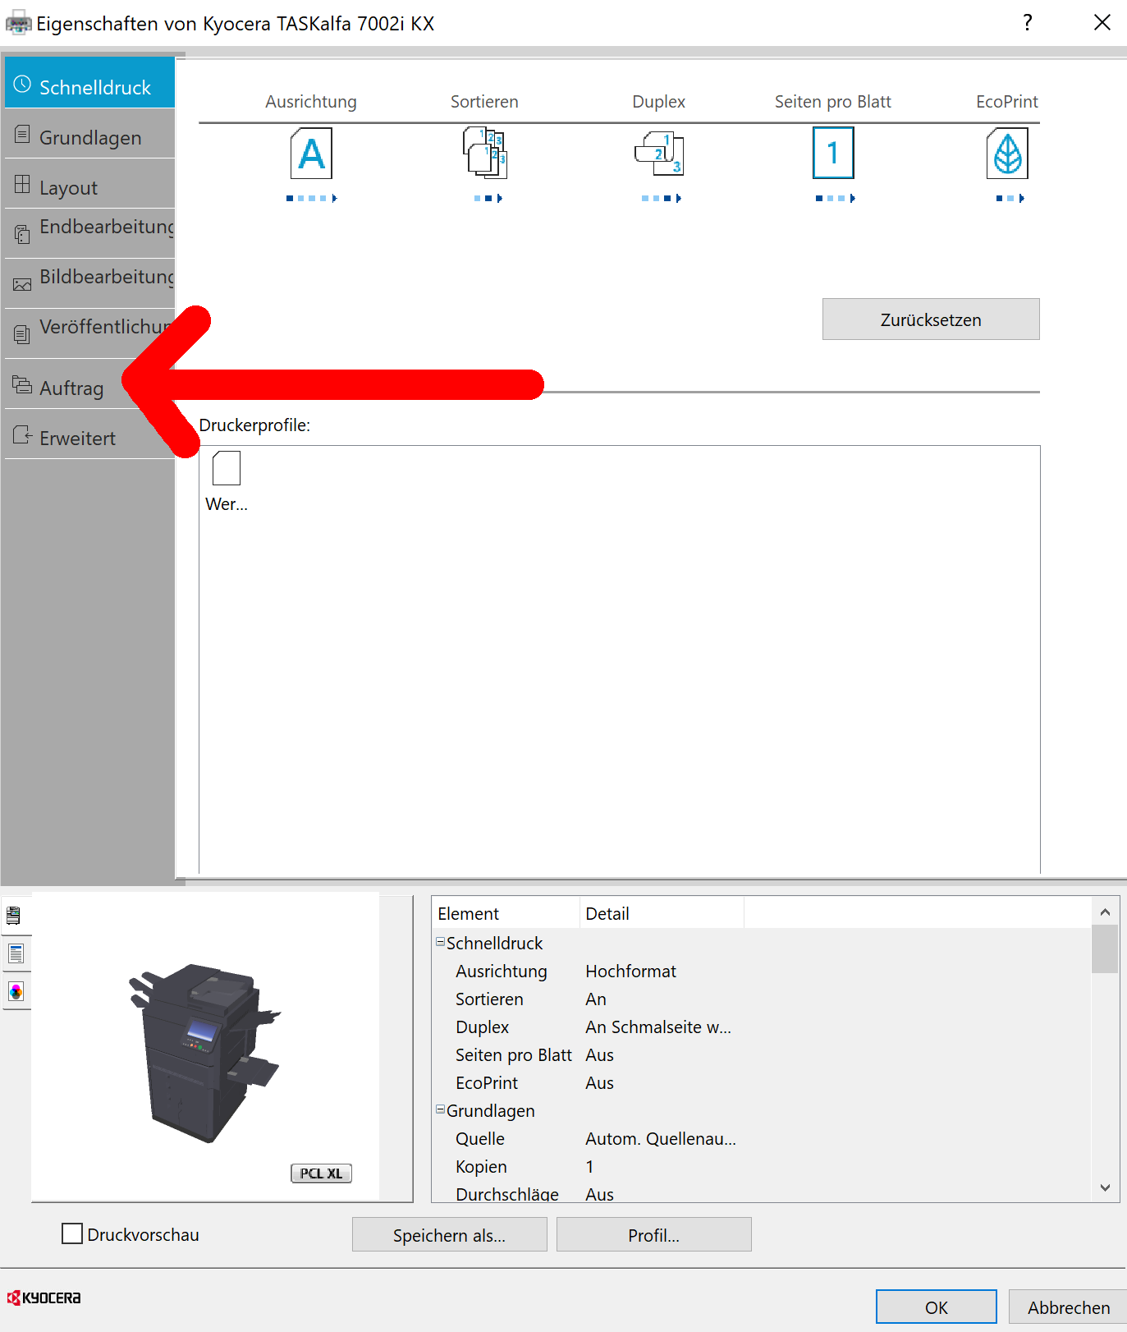Open the Erweitert tab
1127x1332 pixels.
tap(77, 438)
